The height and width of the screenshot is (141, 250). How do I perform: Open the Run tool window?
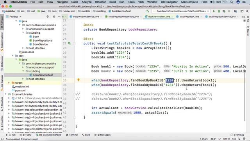(x=11, y=135)
